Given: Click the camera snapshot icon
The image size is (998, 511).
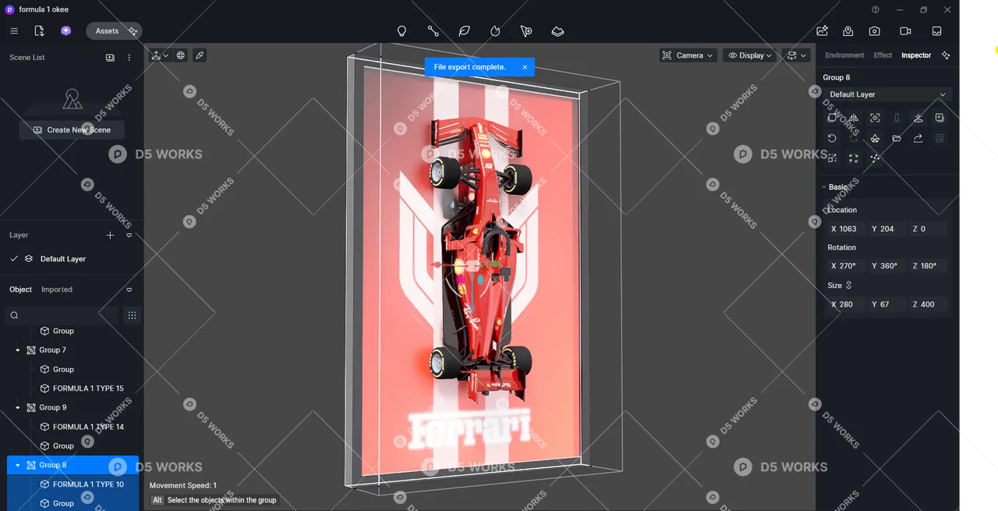Looking at the screenshot, I should [874, 31].
